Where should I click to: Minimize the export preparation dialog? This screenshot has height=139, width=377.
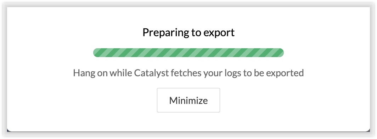click(188, 100)
